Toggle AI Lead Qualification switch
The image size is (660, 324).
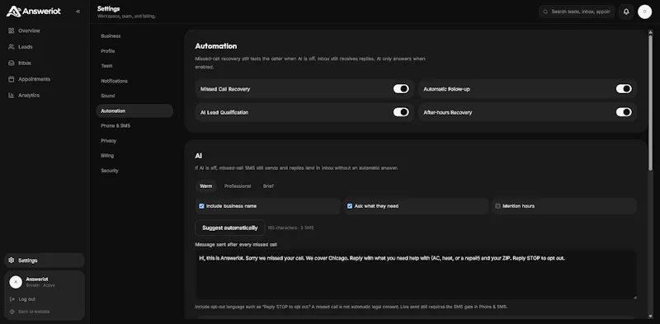point(401,112)
